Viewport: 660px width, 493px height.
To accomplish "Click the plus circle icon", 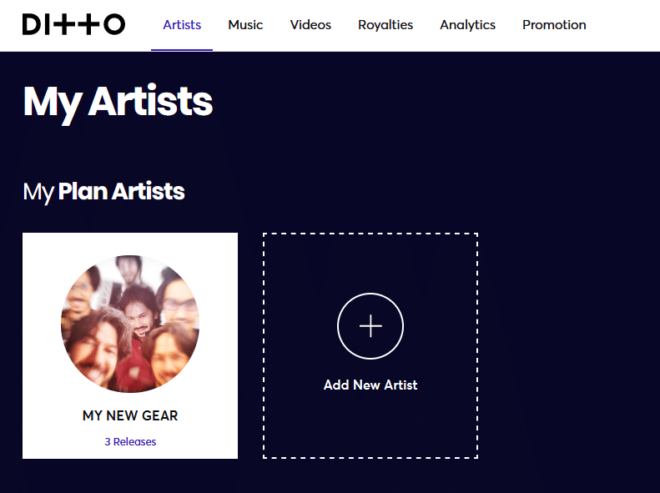I will [x=370, y=326].
